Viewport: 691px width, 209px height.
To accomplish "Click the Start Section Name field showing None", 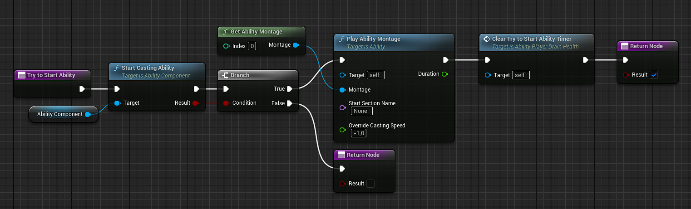I will [x=361, y=111].
